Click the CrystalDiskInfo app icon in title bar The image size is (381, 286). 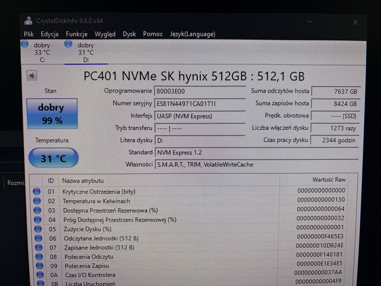28,21
